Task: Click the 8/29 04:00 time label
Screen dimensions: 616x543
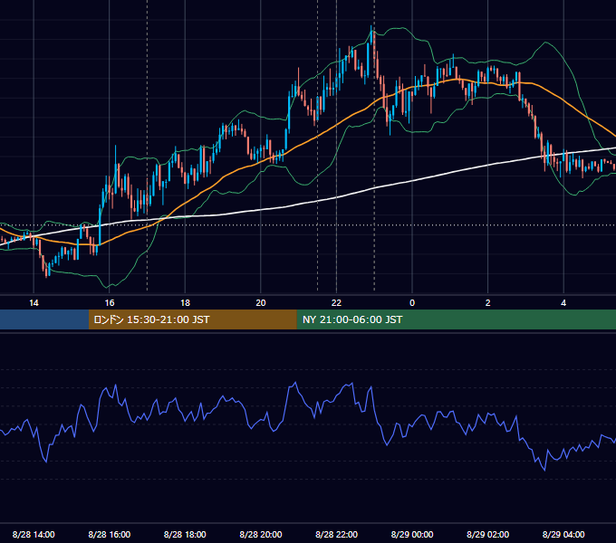Action: click(563, 534)
